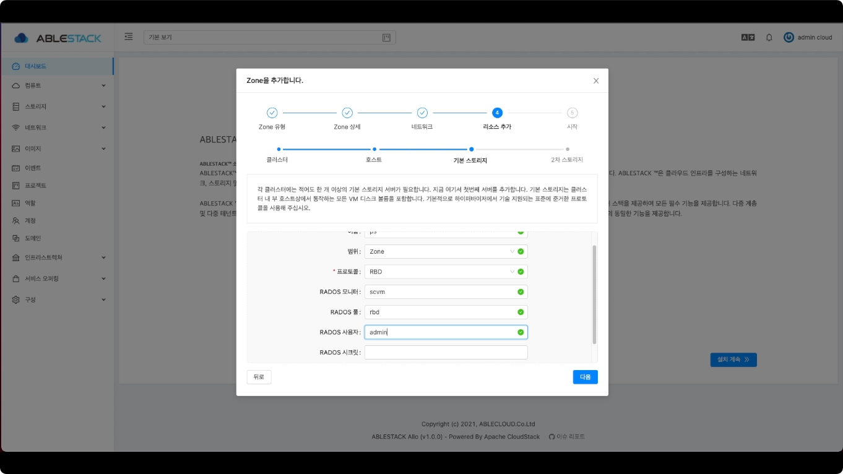
Task: Click the green check in RADOS 풀 field
Action: point(521,312)
